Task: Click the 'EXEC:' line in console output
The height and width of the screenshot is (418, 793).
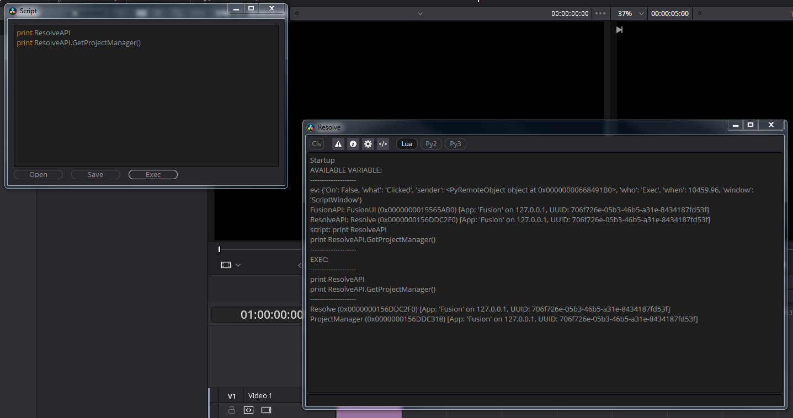Action: (320, 259)
